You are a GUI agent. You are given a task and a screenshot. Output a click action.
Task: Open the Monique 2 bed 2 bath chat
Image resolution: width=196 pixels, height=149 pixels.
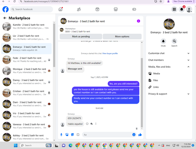27,71
